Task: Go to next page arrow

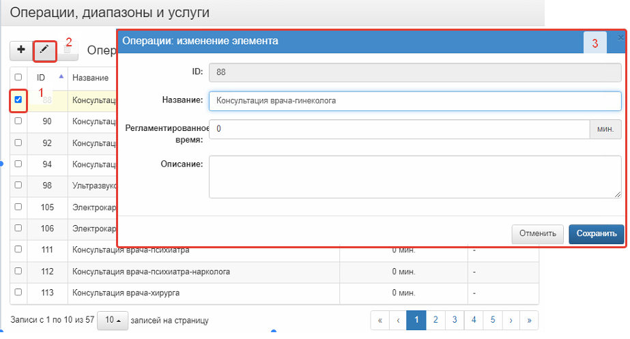Action: point(511,320)
